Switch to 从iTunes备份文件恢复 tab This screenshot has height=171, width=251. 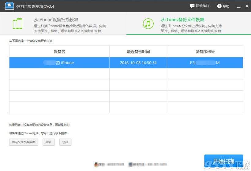(189, 24)
